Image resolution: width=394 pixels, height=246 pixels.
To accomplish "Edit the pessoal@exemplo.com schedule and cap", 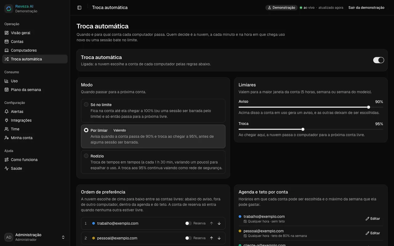I will pos(373,233).
